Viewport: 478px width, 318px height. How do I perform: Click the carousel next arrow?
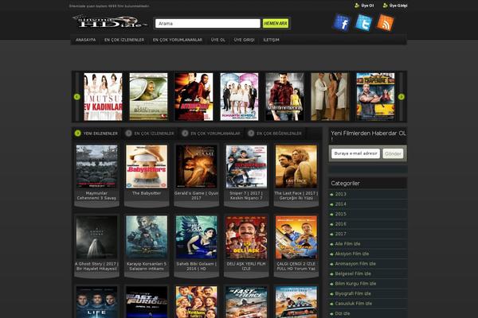(x=402, y=97)
